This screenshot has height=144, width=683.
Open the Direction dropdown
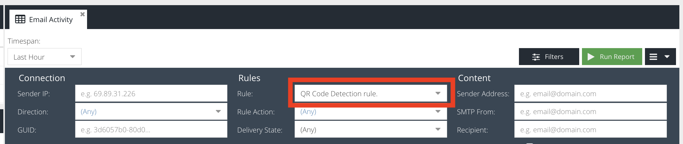coord(151,112)
